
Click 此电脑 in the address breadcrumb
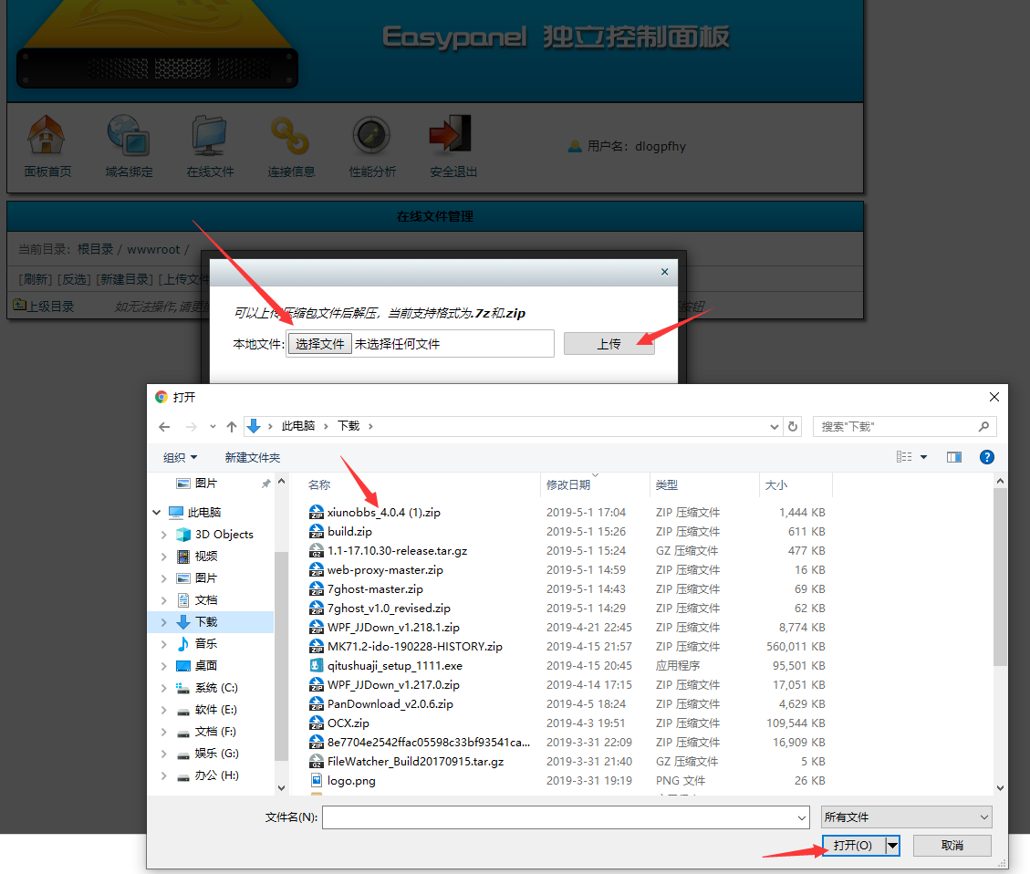[x=298, y=426]
